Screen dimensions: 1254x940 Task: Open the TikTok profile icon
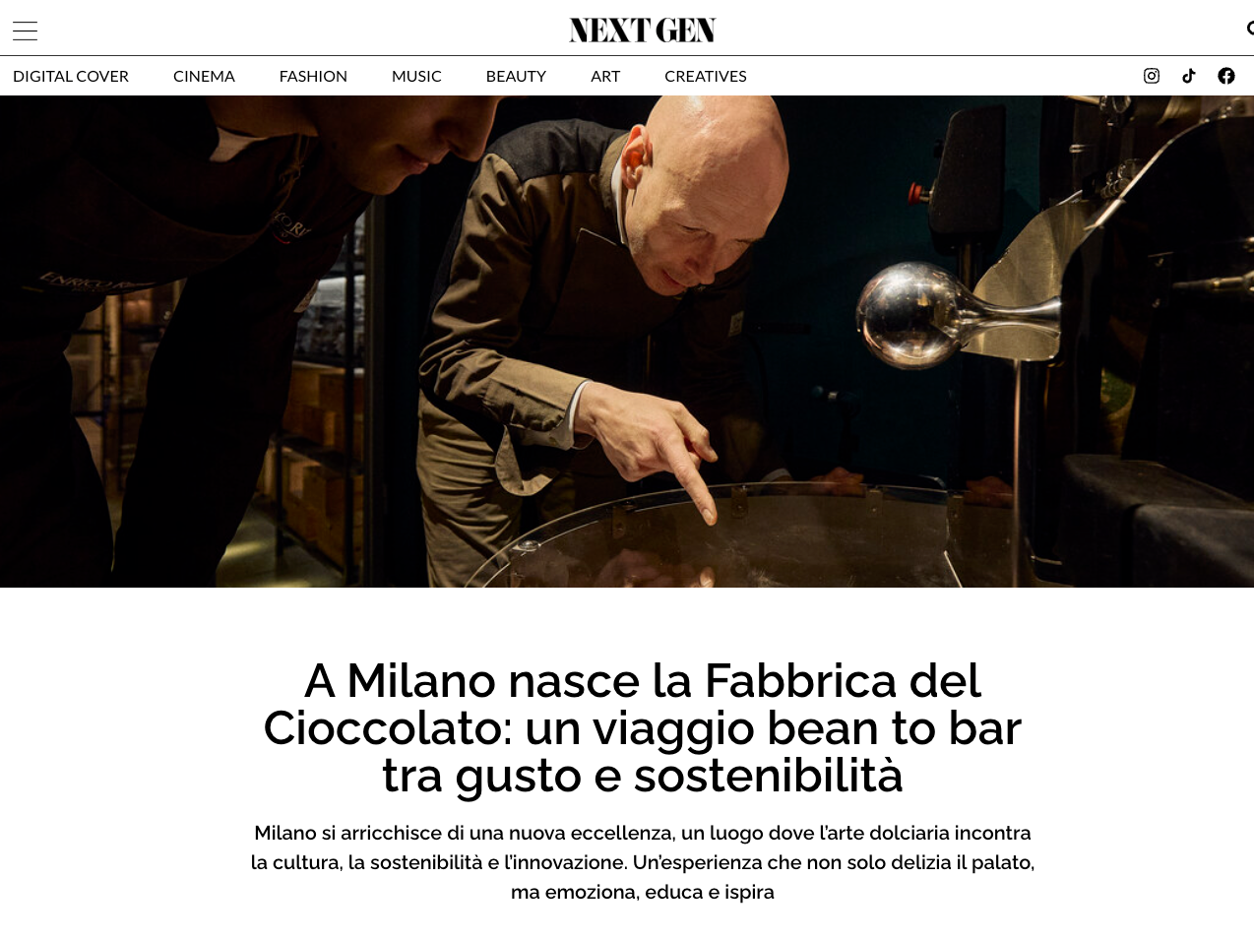[x=1189, y=76]
